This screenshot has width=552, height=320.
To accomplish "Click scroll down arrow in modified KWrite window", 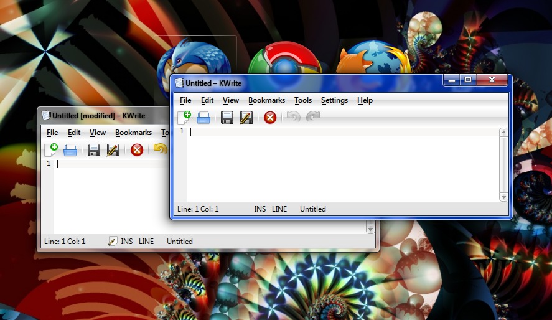I will [x=370, y=230].
